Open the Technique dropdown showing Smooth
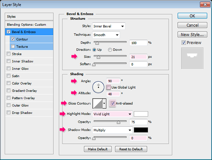This screenshot has height=160, width=212. click(x=106, y=35)
